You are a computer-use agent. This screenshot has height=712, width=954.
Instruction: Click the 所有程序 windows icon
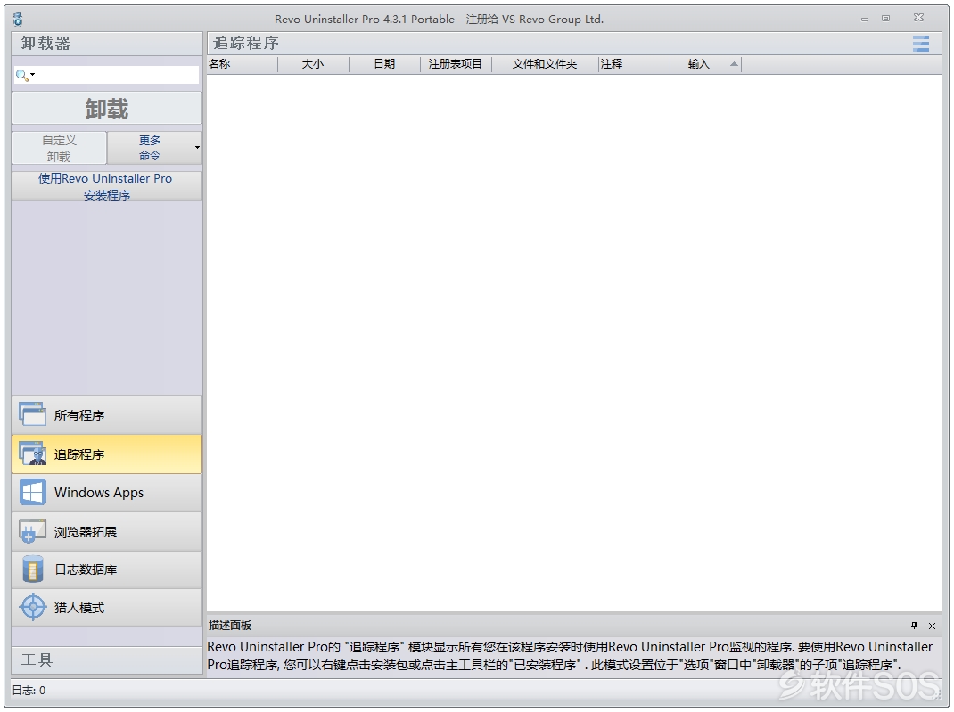[32, 414]
